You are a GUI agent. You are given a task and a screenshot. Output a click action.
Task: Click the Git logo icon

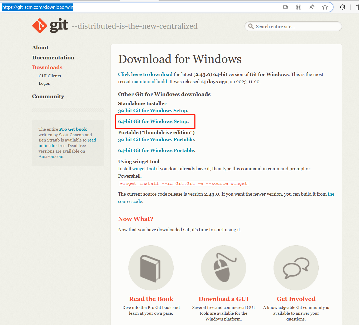pos(40,26)
